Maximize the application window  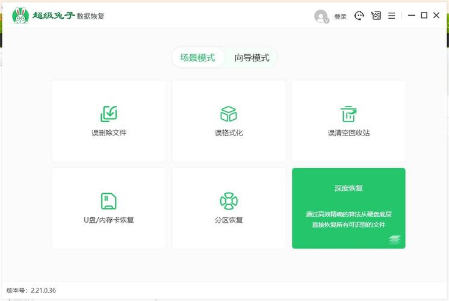click(424, 16)
